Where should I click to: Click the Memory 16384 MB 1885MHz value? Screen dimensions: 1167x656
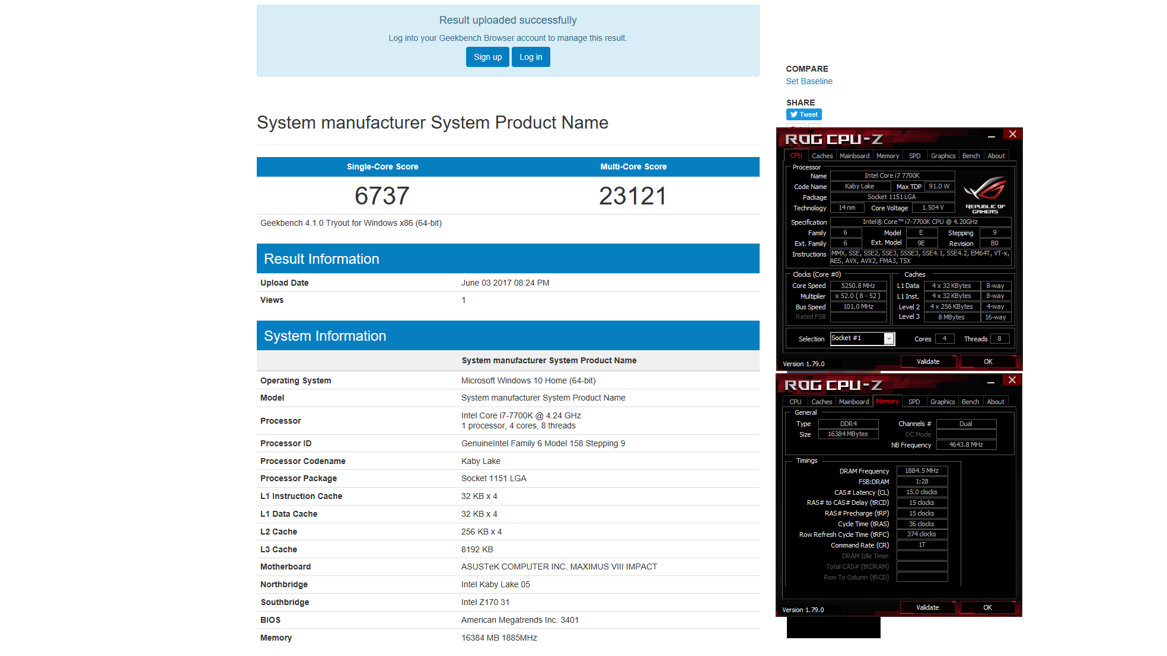(x=499, y=638)
